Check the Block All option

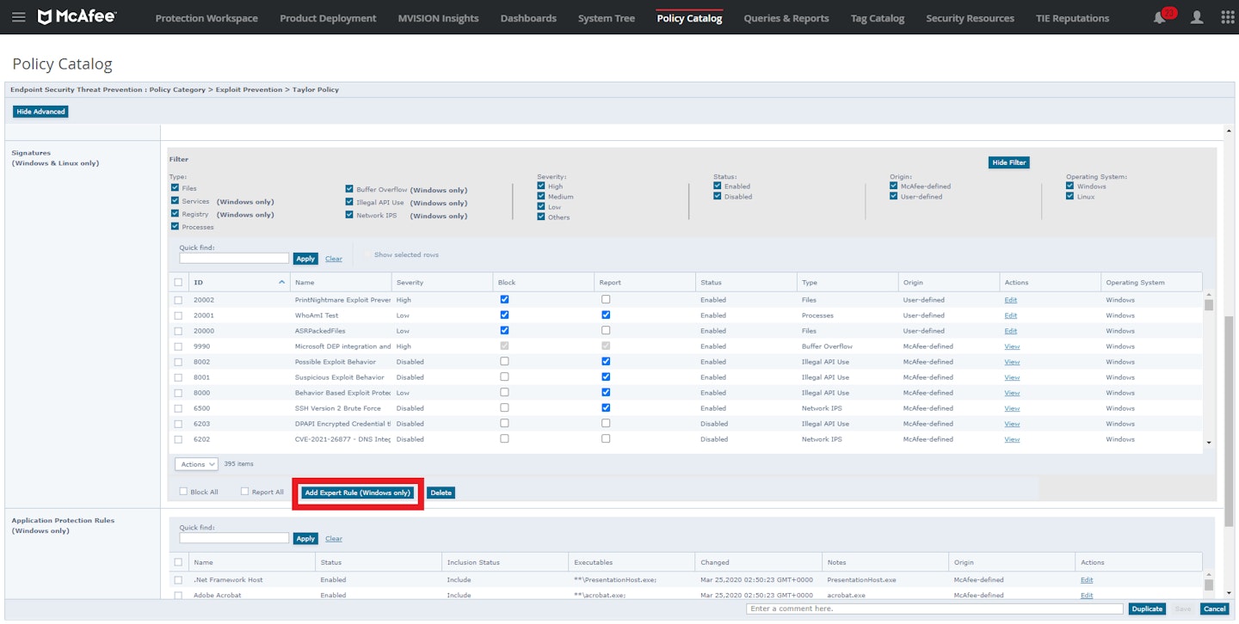tap(183, 492)
